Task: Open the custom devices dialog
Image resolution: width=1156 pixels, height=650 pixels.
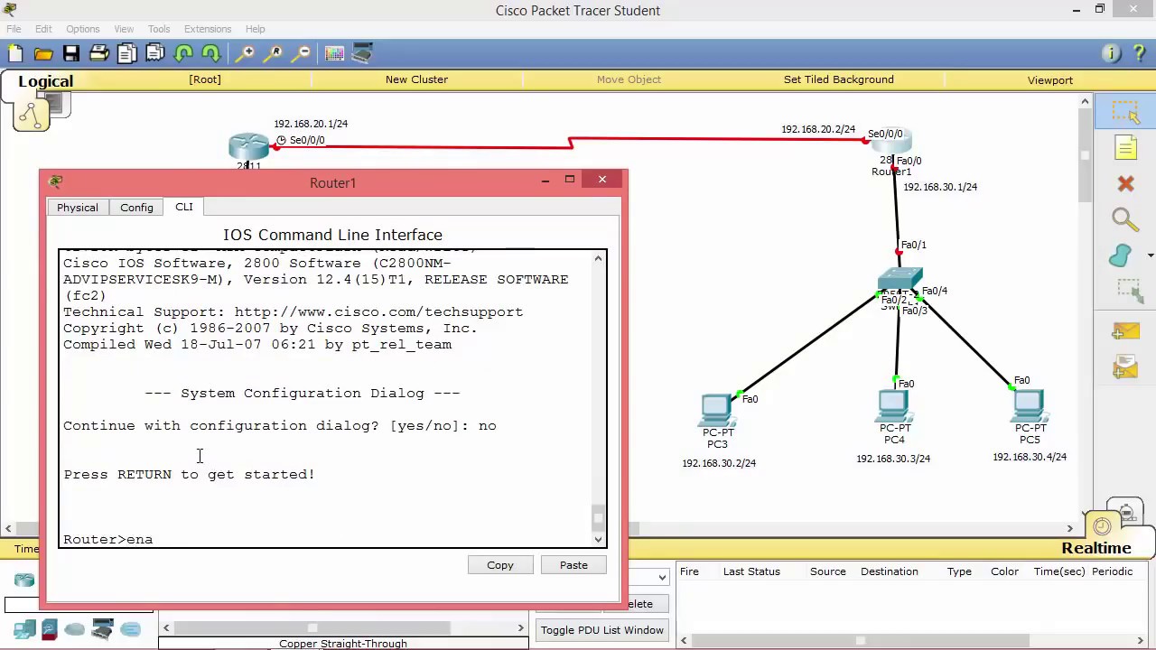Action: pyautogui.click(x=363, y=54)
